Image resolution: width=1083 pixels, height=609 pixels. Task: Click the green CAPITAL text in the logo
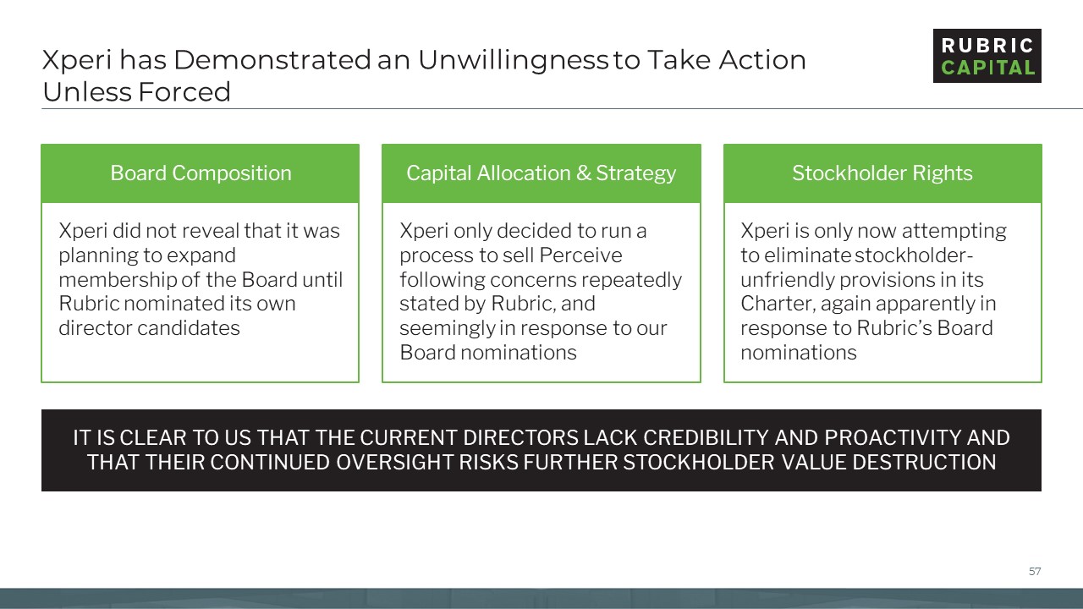point(987,68)
